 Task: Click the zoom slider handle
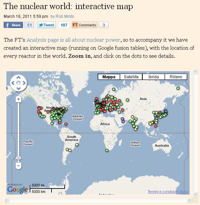[19, 158]
